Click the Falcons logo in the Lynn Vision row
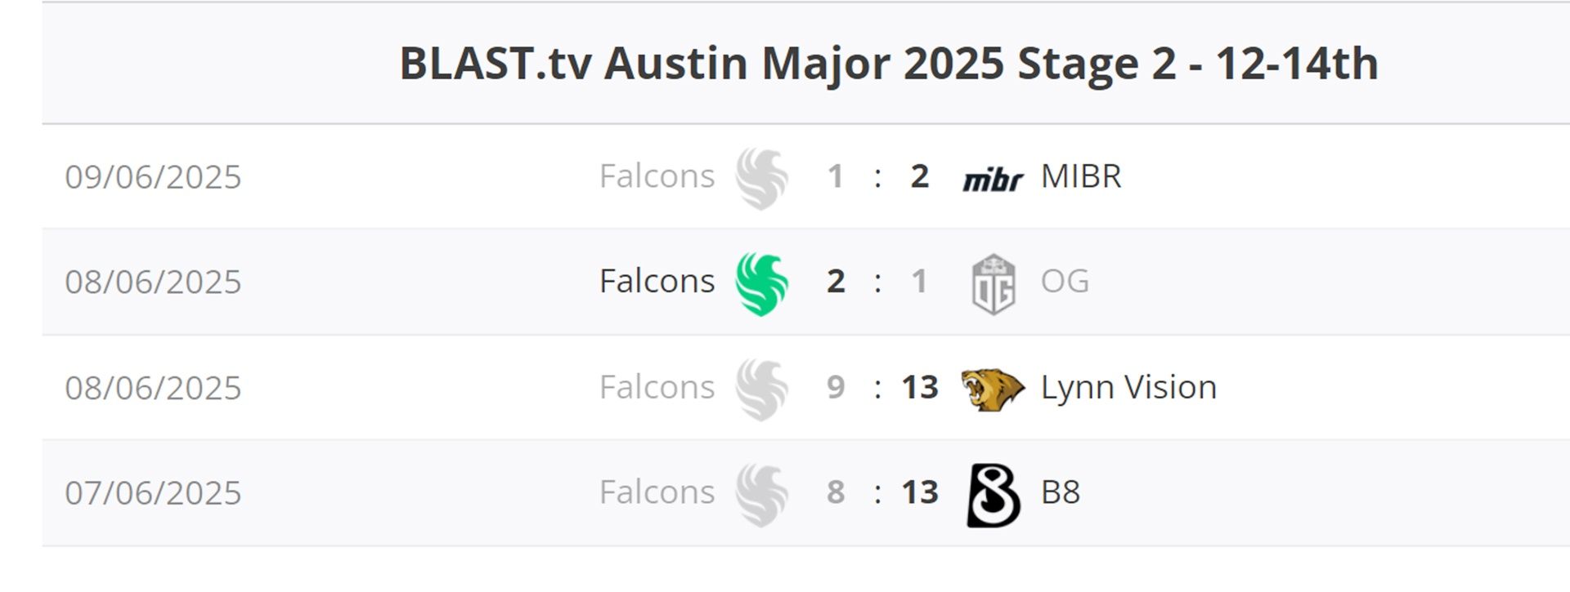The height and width of the screenshot is (592, 1570). (761, 389)
